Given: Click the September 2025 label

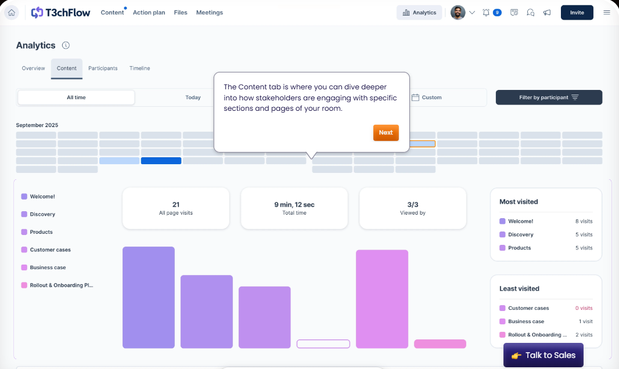Looking at the screenshot, I should click(x=37, y=125).
